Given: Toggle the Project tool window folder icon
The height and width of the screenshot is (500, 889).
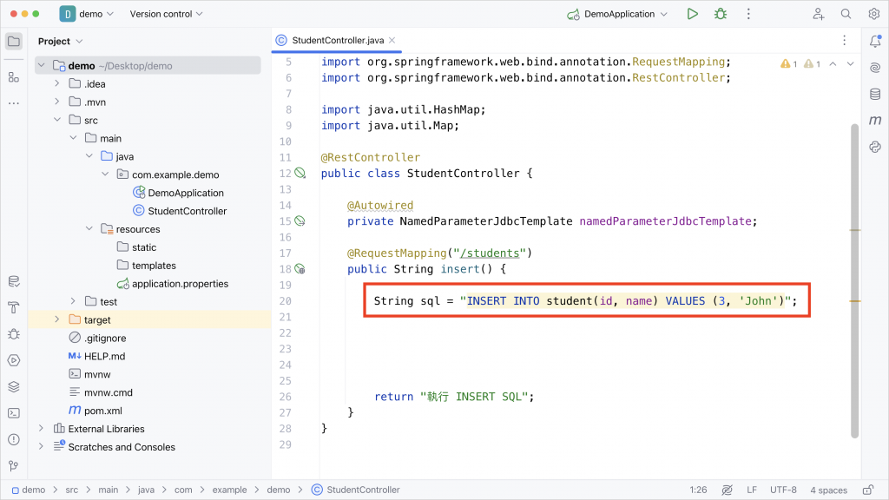Looking at the screenshot, I should tap(14, 41).
